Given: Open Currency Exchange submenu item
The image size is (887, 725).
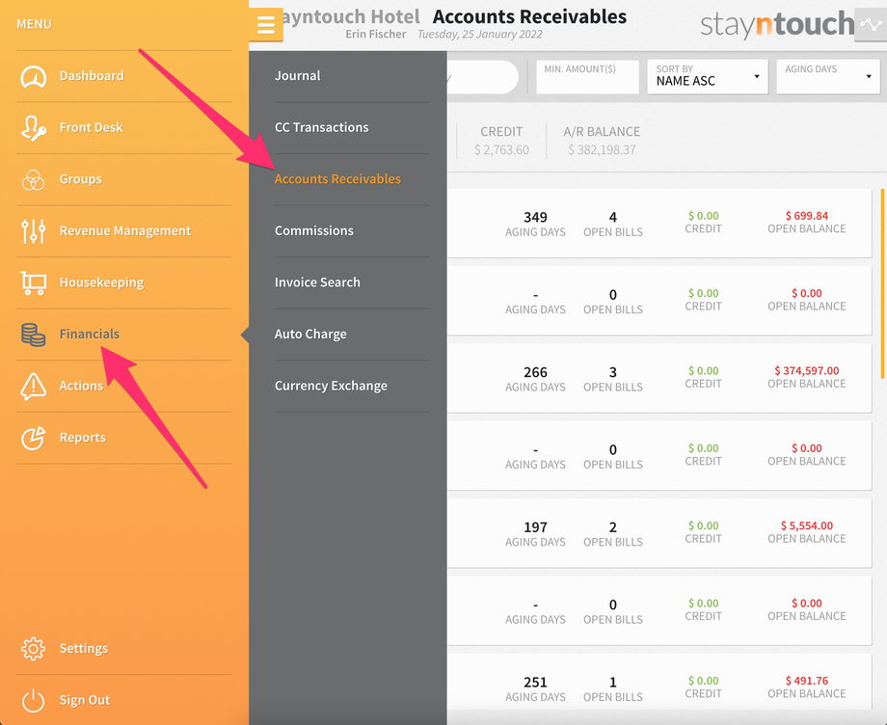Looking at the screenshot, I should (331, 386).
